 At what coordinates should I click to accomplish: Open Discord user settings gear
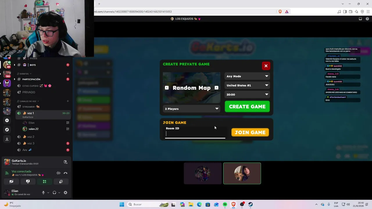[x=65, y=192]
